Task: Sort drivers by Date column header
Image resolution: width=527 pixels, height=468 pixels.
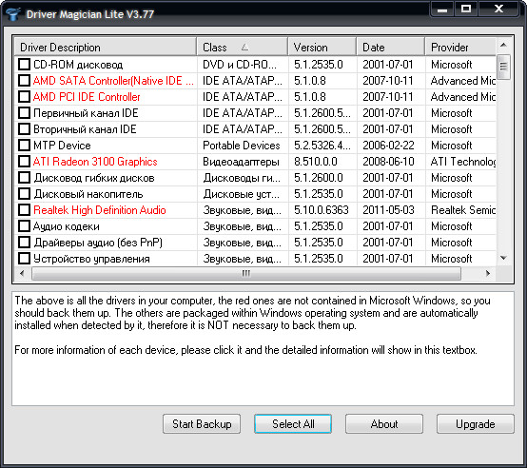Action: click(391, 47)
